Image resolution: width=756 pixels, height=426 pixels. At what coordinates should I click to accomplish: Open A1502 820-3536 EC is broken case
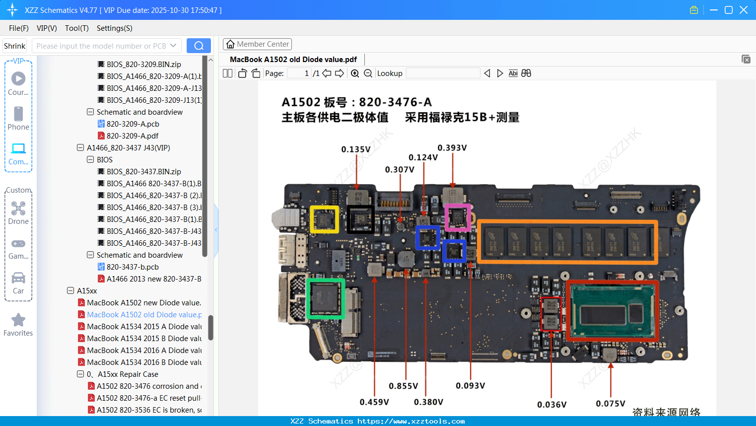point(144,410)
